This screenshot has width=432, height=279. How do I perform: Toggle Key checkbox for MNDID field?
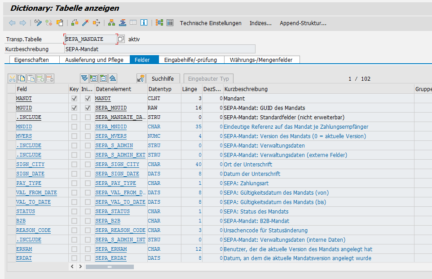(74, 126)
